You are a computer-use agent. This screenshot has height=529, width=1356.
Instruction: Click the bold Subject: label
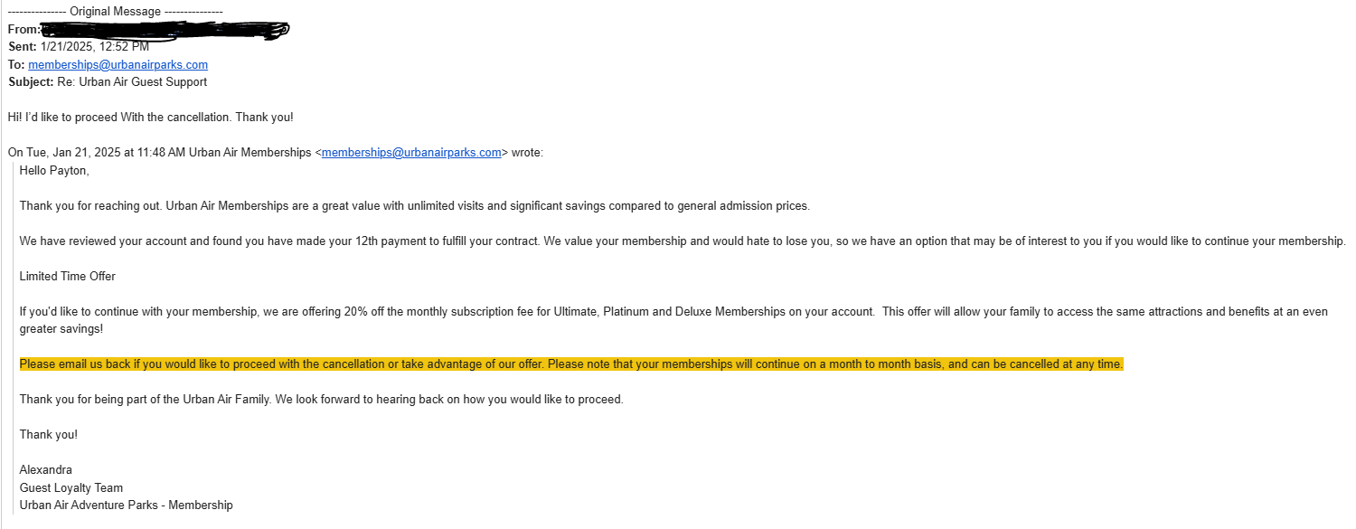pyautogui.click(x=31, y=81)
